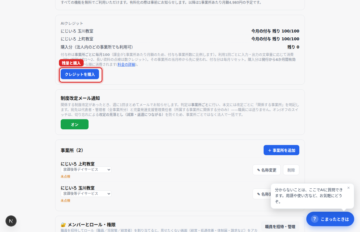This screenshot has width=360, height=232.
Task: Click the にじいろ 玉川教室 AI credit row label
Action: pyautogui.click(x=77, y=31)
